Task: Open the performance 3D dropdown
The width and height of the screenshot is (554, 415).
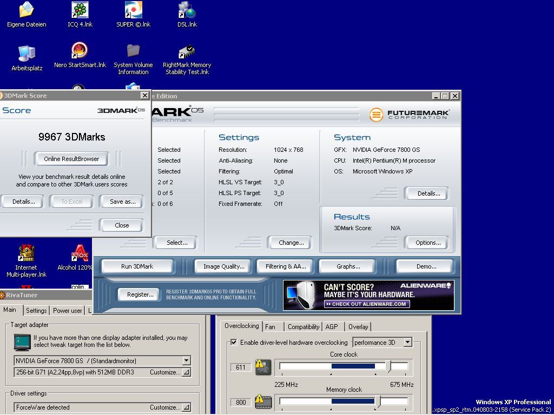Action: coord(408,342)
